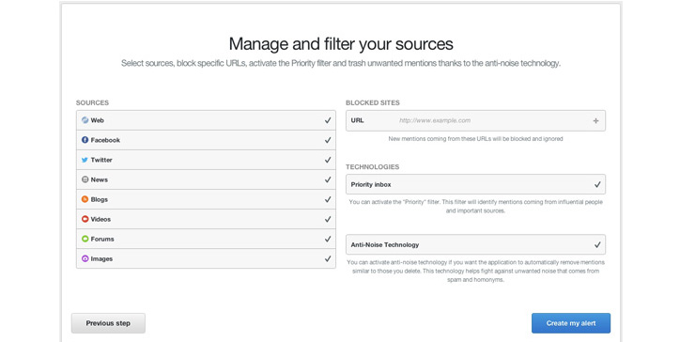The image size is (680, 342).
Task: Uncheck the Web source checkmark
Action: [x=328, y=120]
